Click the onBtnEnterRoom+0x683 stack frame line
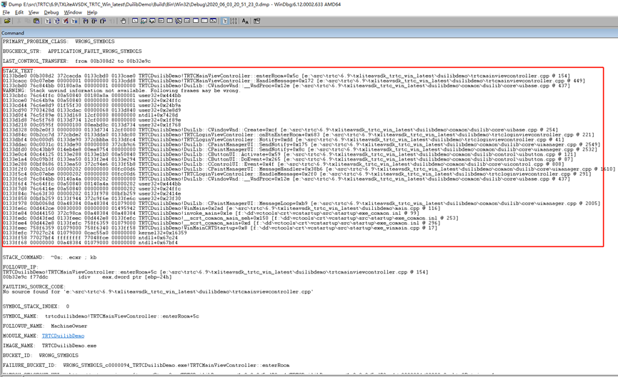 click(x=299, y=135)
